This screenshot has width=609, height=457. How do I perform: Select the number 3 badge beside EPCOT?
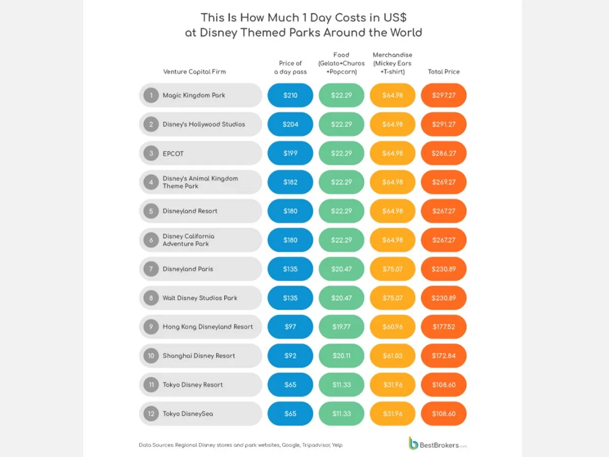click(151, 153)
